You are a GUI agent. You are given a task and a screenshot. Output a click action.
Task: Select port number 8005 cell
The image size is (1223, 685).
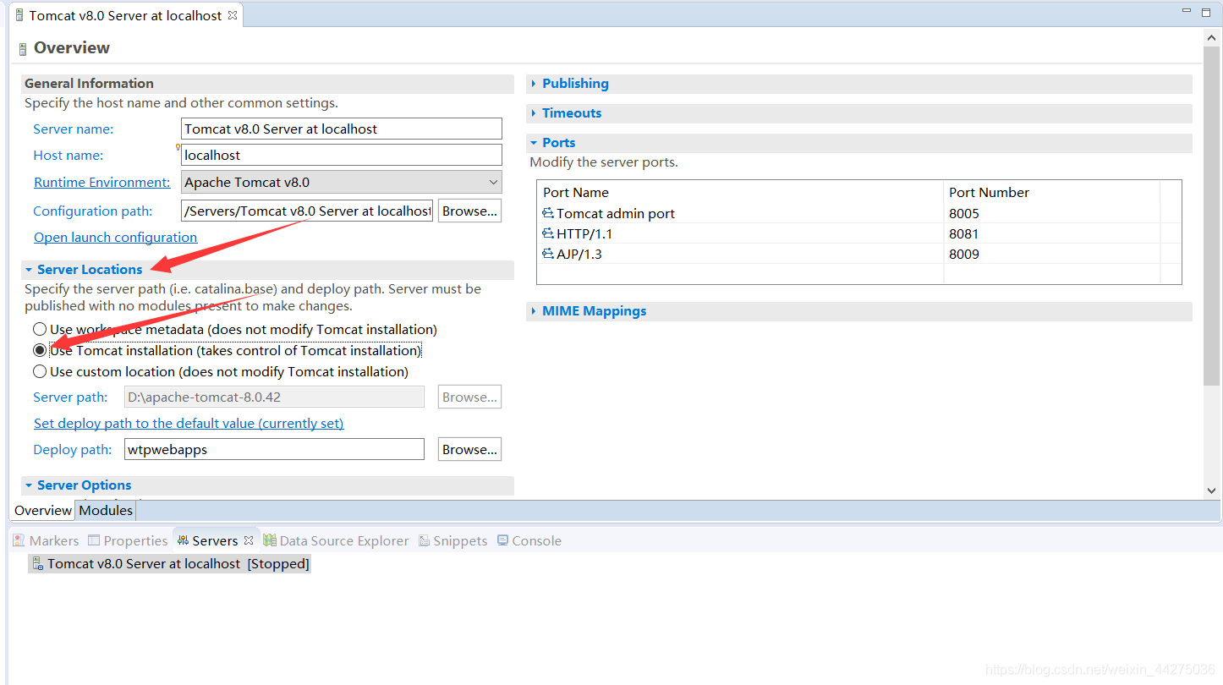click(x=1051, y=213)
